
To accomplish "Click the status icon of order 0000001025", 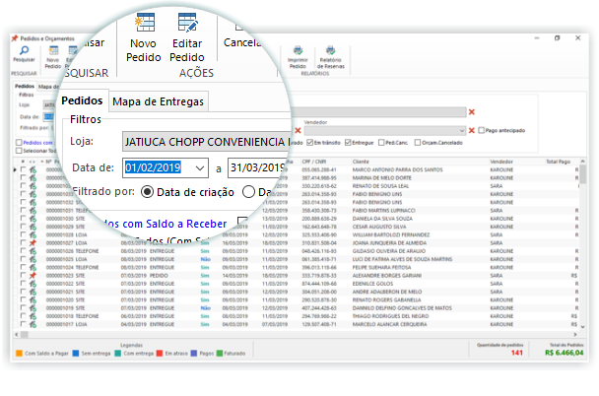I will [x=33, y=259].
